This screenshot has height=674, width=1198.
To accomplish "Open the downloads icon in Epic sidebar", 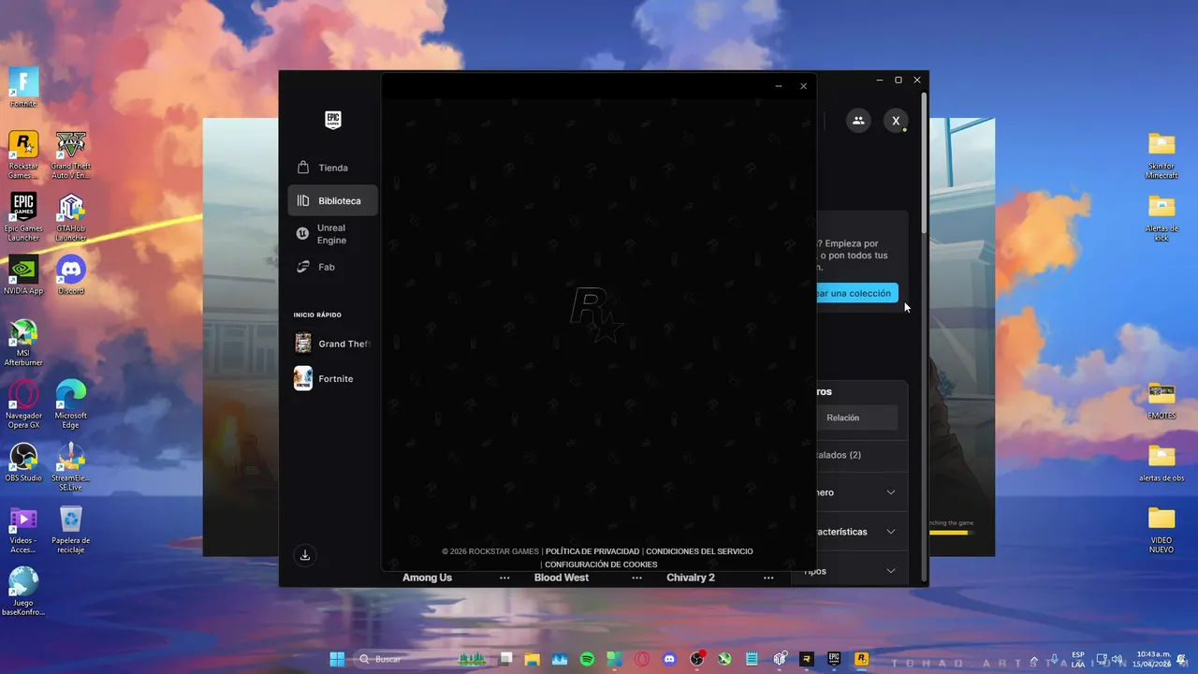I will click(304, 555).
